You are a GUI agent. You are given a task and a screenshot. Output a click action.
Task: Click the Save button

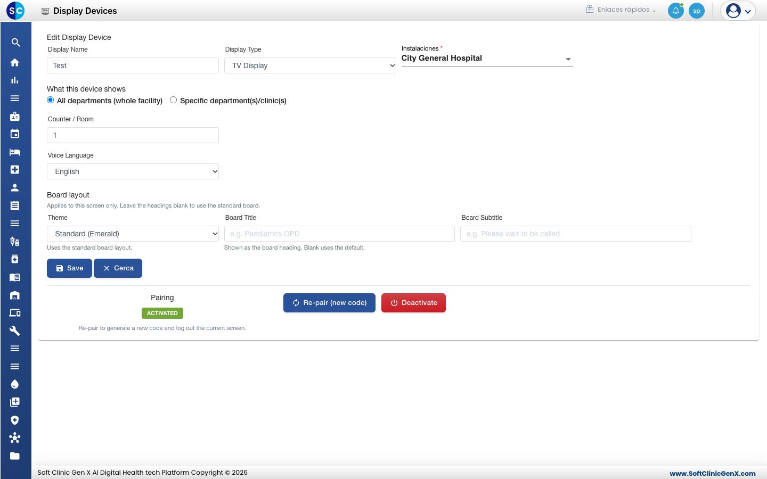(x=69, y=268)
